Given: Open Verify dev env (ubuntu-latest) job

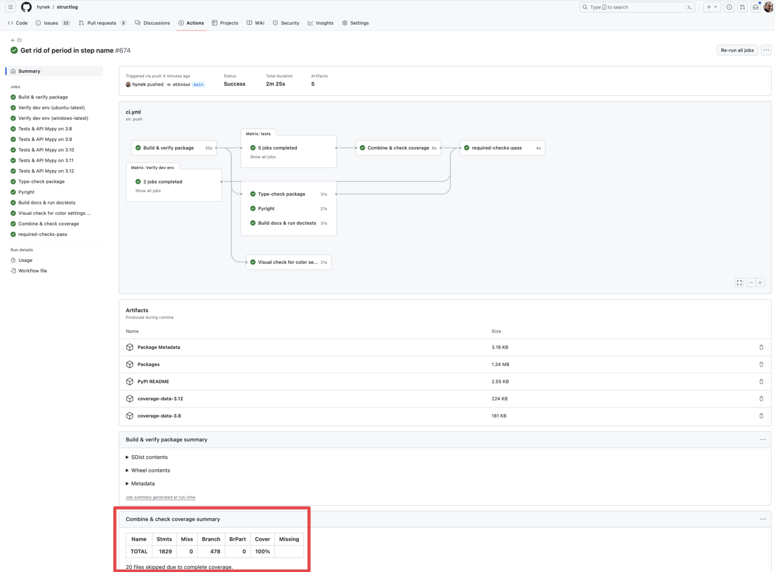Looking at the screenshot, I should click(51, 108).
